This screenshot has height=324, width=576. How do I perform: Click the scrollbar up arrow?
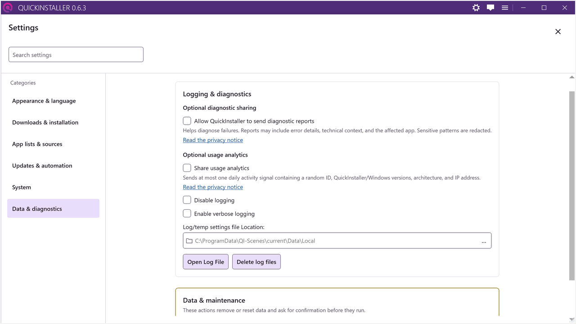tap(572, 77)
